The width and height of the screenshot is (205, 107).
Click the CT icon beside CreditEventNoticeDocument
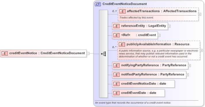coord(98,4)
